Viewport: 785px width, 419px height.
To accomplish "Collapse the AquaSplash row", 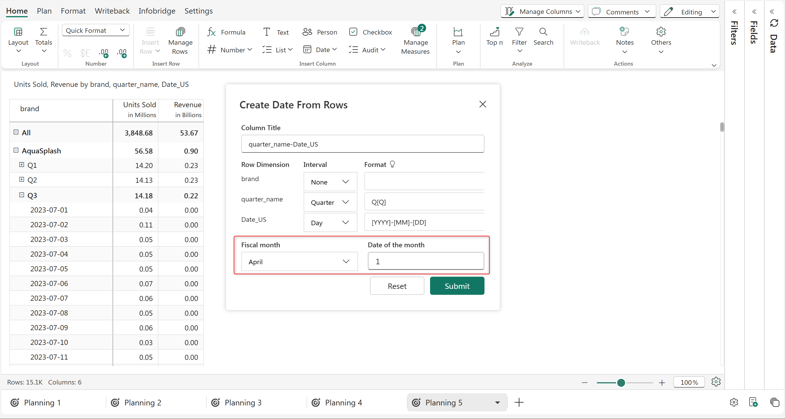I will point(16,151).
